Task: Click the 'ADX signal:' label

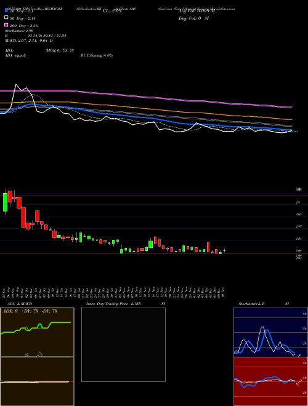Action: click(x=15, y=55)
